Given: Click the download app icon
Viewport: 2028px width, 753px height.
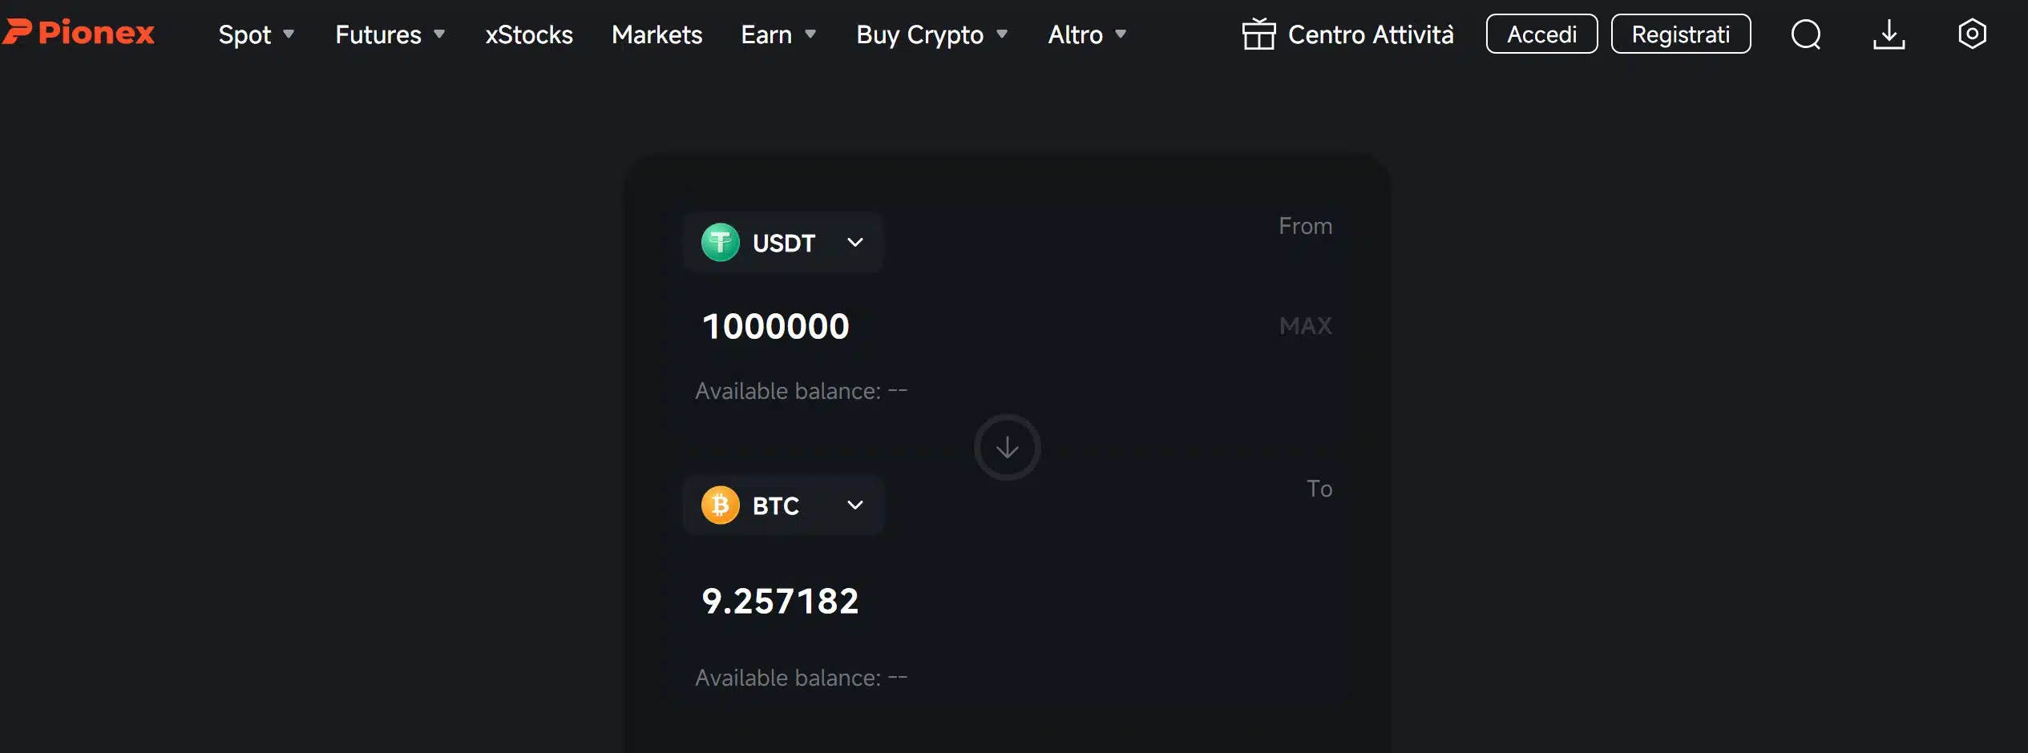Looking at the screenshot, I should pos(1889,34).
